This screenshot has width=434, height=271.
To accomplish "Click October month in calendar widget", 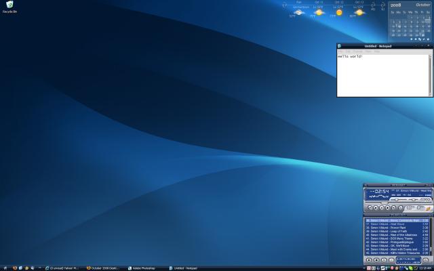I will tap(422, 5).
